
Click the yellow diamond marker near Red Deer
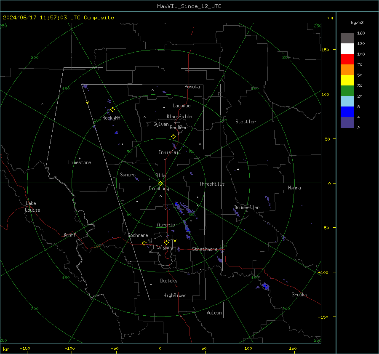(173, 137)
